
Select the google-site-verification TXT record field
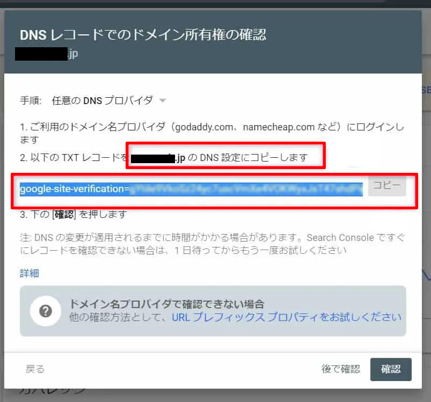coord(191,188)
